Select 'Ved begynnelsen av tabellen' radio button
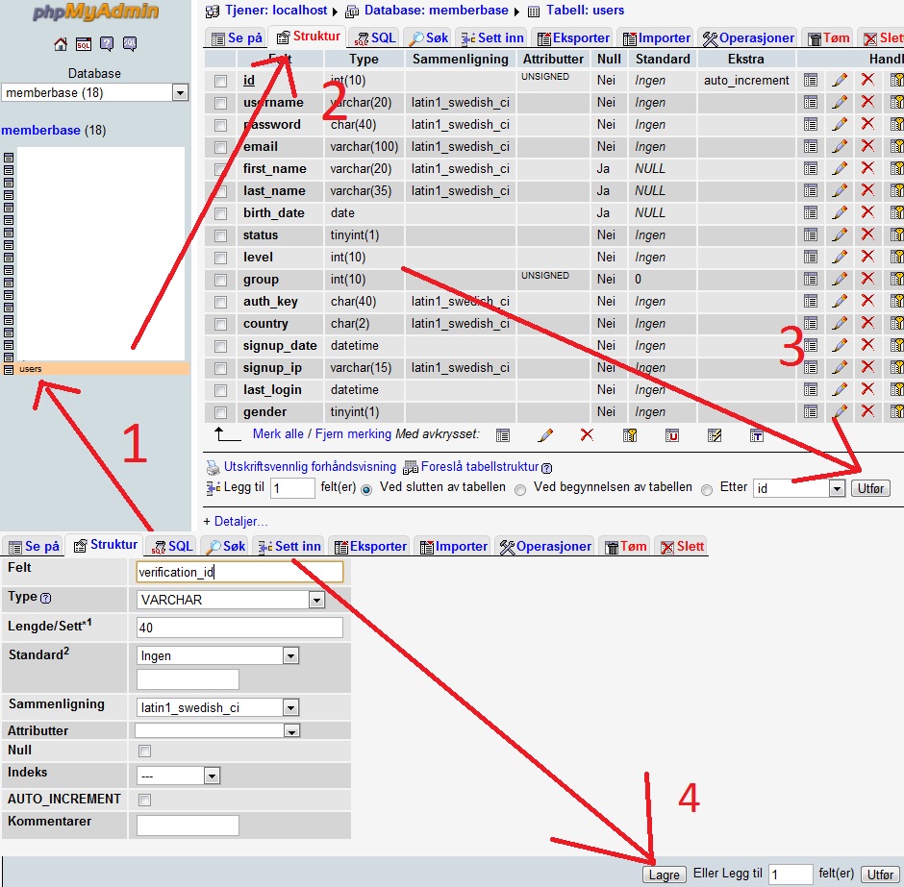Screen dimensions: 904x887 pyautogui.click(x=520, y=489)
